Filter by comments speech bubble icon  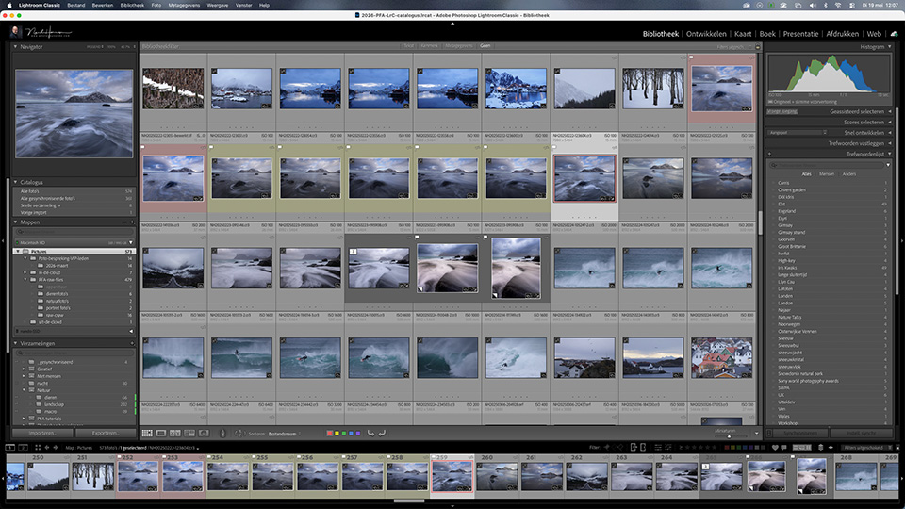pos(783,447)
